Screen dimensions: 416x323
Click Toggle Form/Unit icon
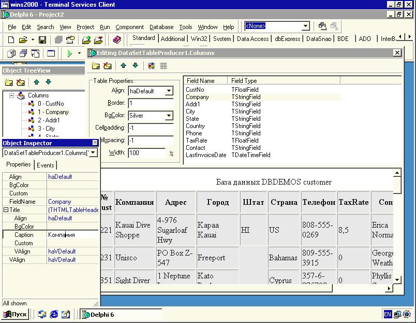coord(35,53)
